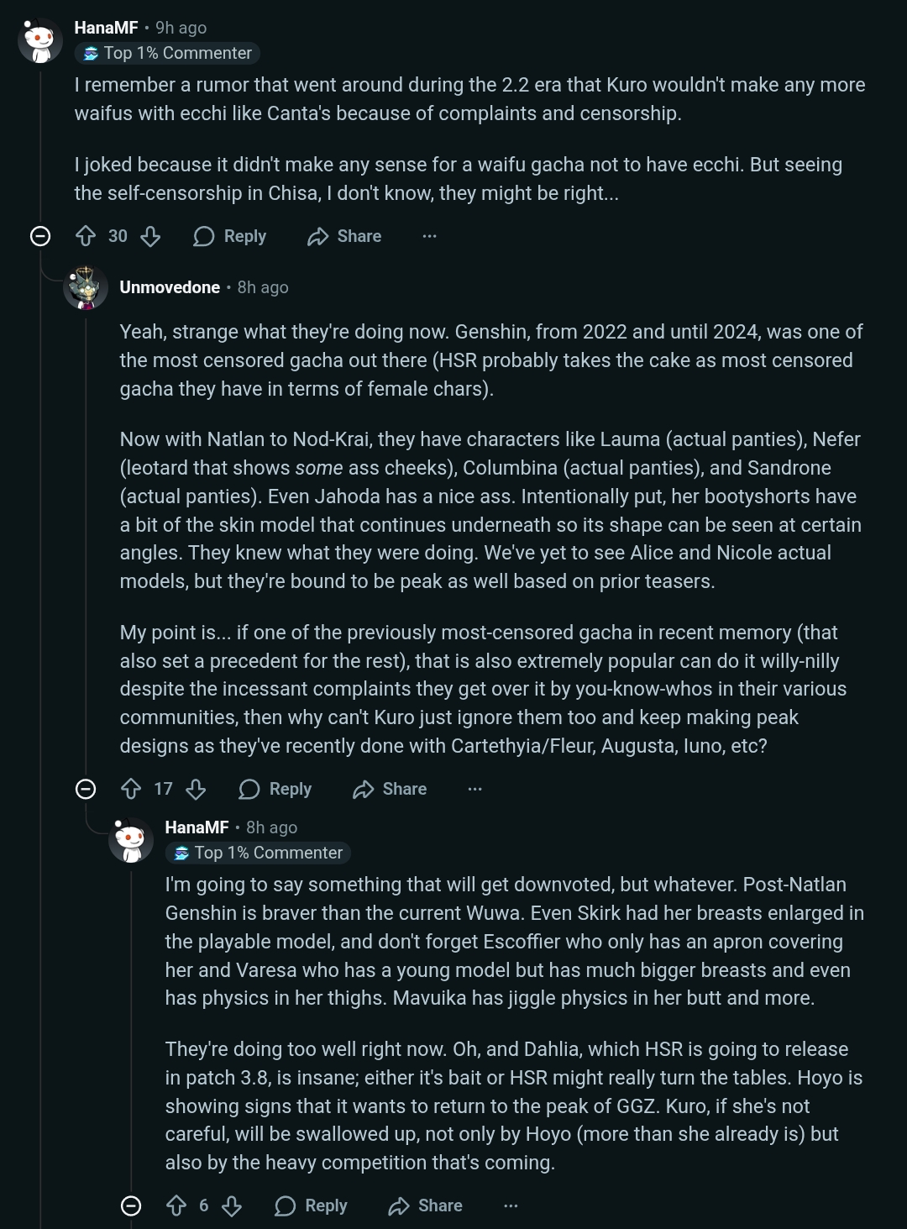The width and height of the screenshot is (907, 1229).
Task: Open more options on the 6-point reply
Action: 511,1206
